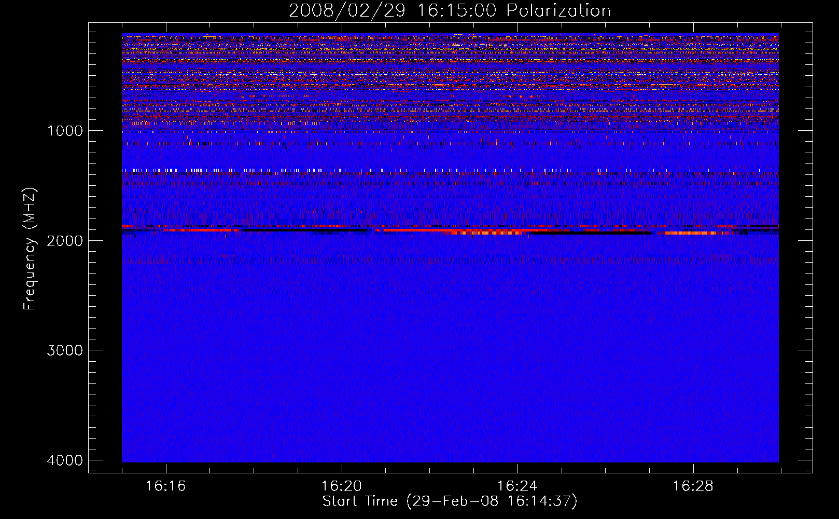The image size is (839, 519).
Task: Click the 4000 frequency tick label
Action: [65, 460]
